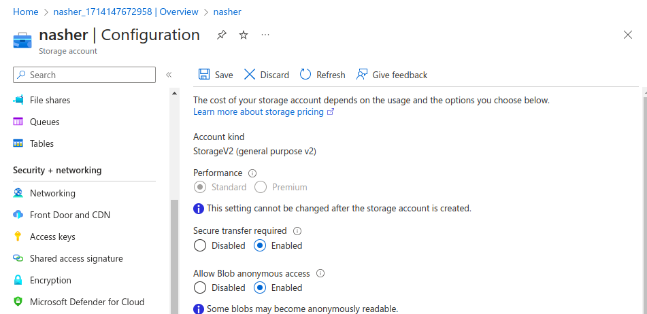Open the more options ellipsis menu
This screenshot has height=314, width=647.
click(265, 35)
